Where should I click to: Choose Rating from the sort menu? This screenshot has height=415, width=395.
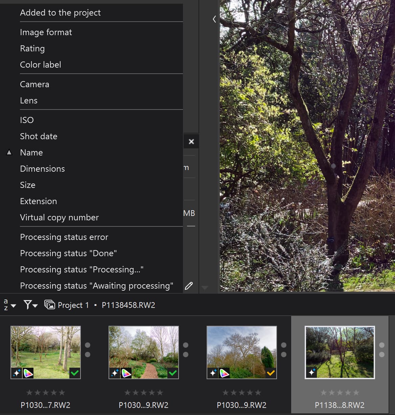coord(32,48)
